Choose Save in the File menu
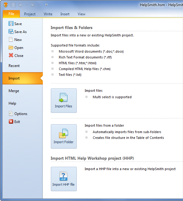The width and height of the screenshot is (183, 201). 18,24
